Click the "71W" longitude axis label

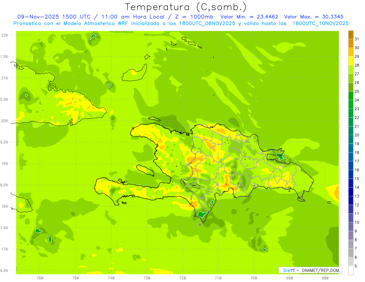[218, 278]
